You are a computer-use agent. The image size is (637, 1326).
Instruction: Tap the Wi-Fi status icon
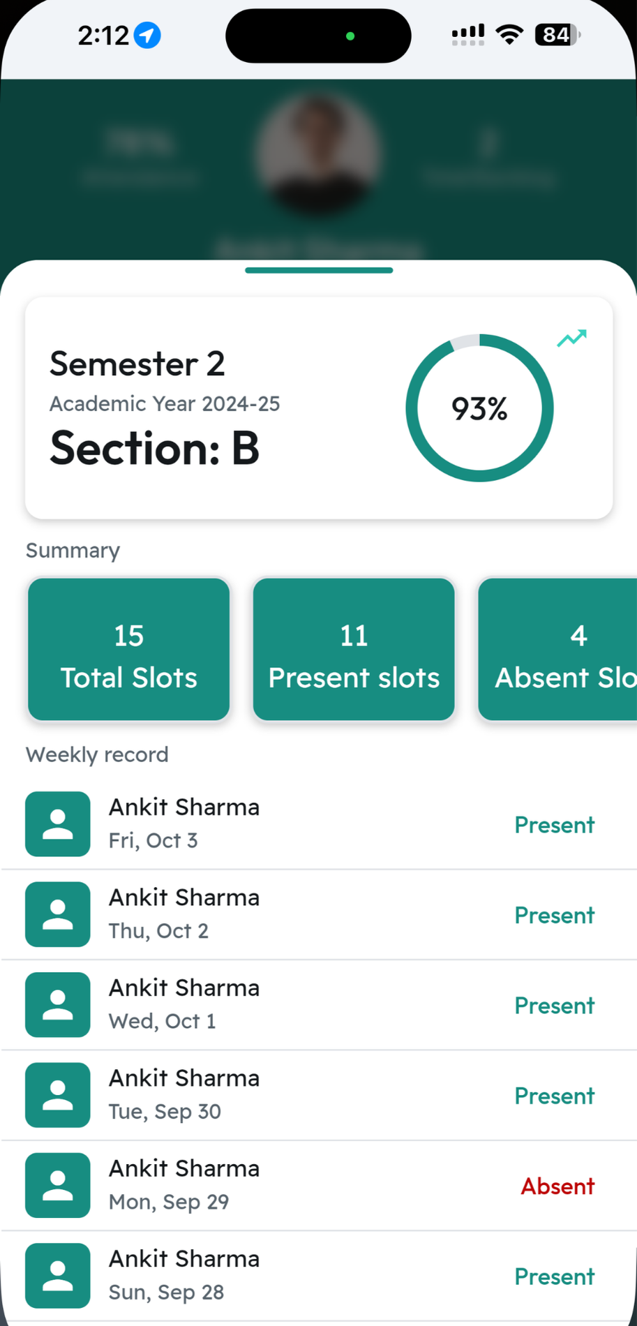509,35
